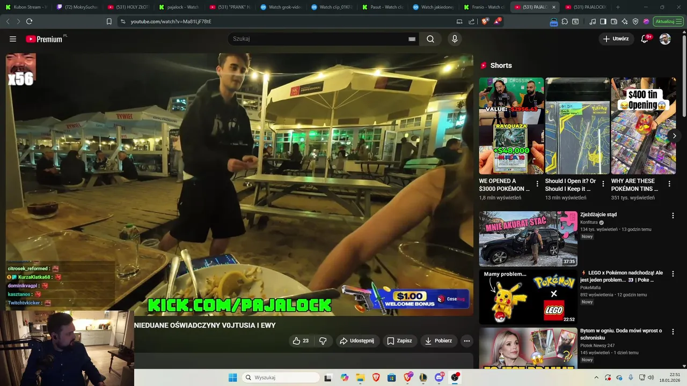The height and width of the screenshot is (386, 687).
Task: Open Discord from the taskbar
Action: (439, 377)
